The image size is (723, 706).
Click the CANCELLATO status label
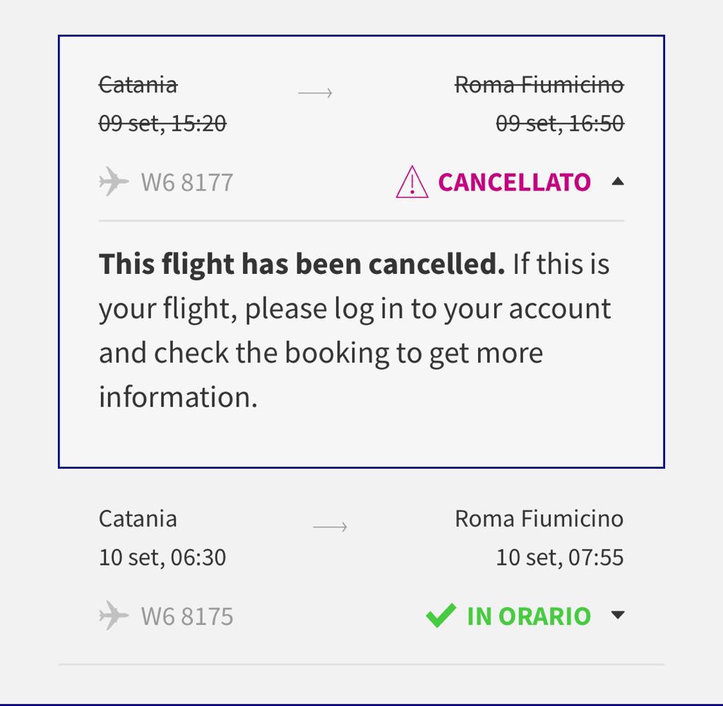[x=514, y=182]
